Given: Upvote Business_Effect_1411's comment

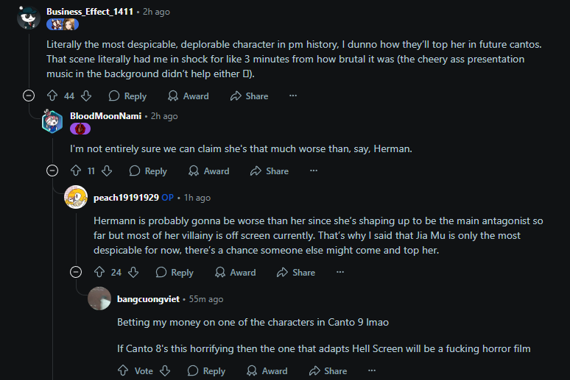Looking at the screenshot, I should tap(52, 96).
